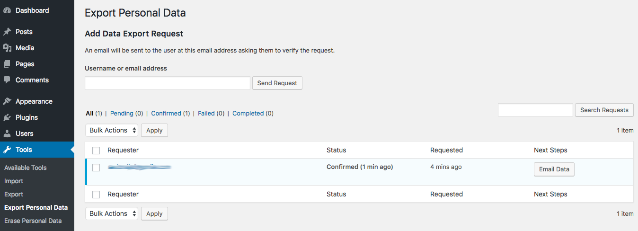The image size is (638, 231).
Task: Click the Send Request button
Action: tap(277, 83)
